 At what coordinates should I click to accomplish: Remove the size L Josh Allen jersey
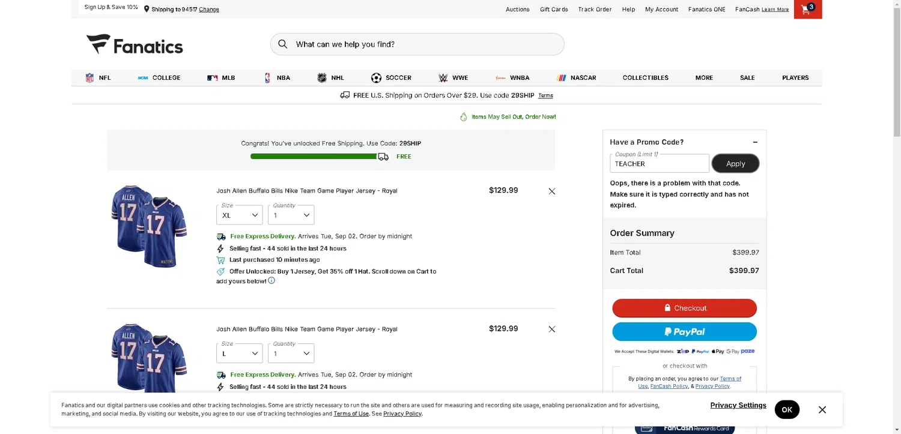pos(552,329)
